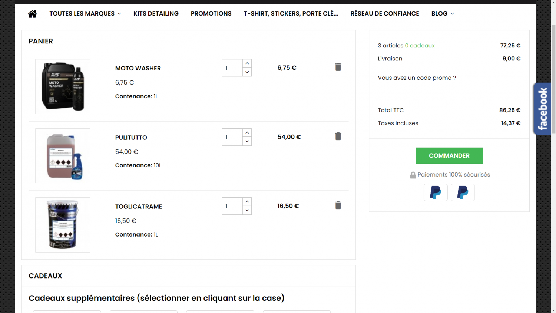
Task: Remove Pulitutto using its trash icon
Action: [x=338, y=136]
